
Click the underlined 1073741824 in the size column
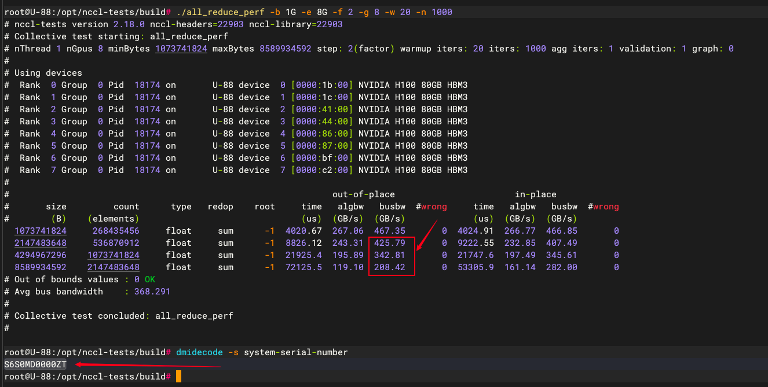tap(41, 231)
